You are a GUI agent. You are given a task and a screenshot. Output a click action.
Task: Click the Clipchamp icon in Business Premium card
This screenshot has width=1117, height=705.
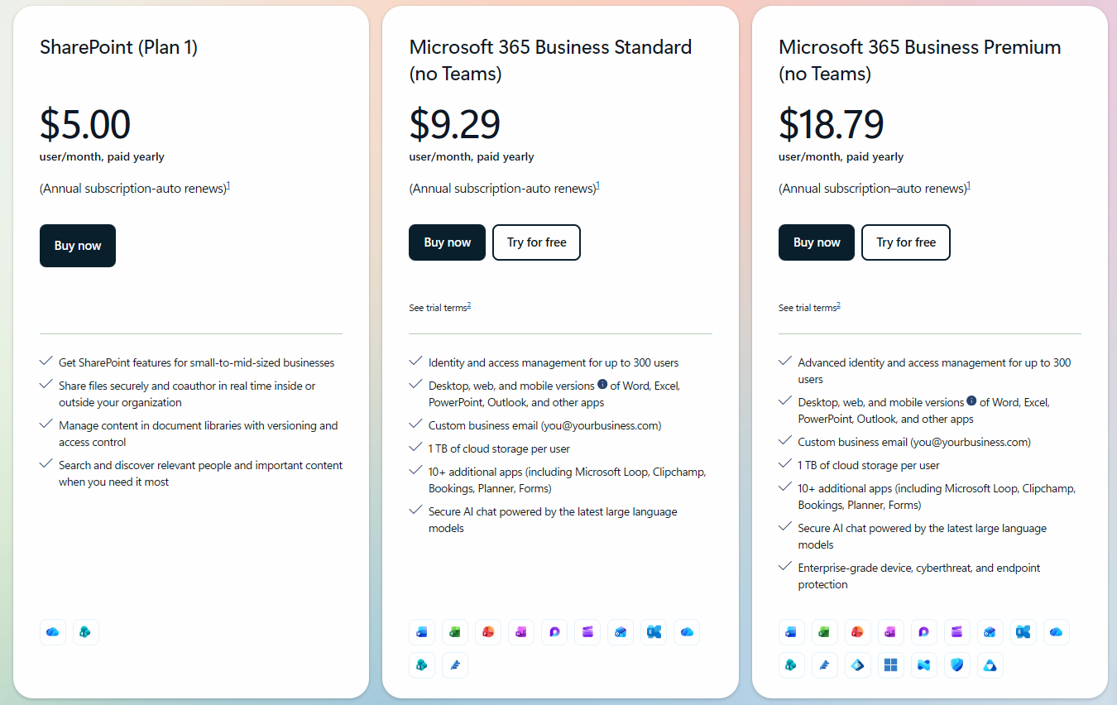click(x=956, y=631)
